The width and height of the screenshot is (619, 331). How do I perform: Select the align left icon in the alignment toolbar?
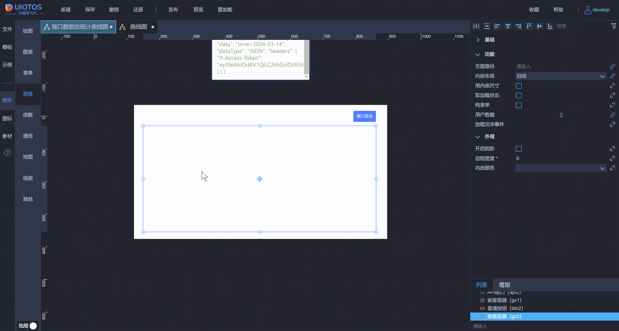pos(497,26)
